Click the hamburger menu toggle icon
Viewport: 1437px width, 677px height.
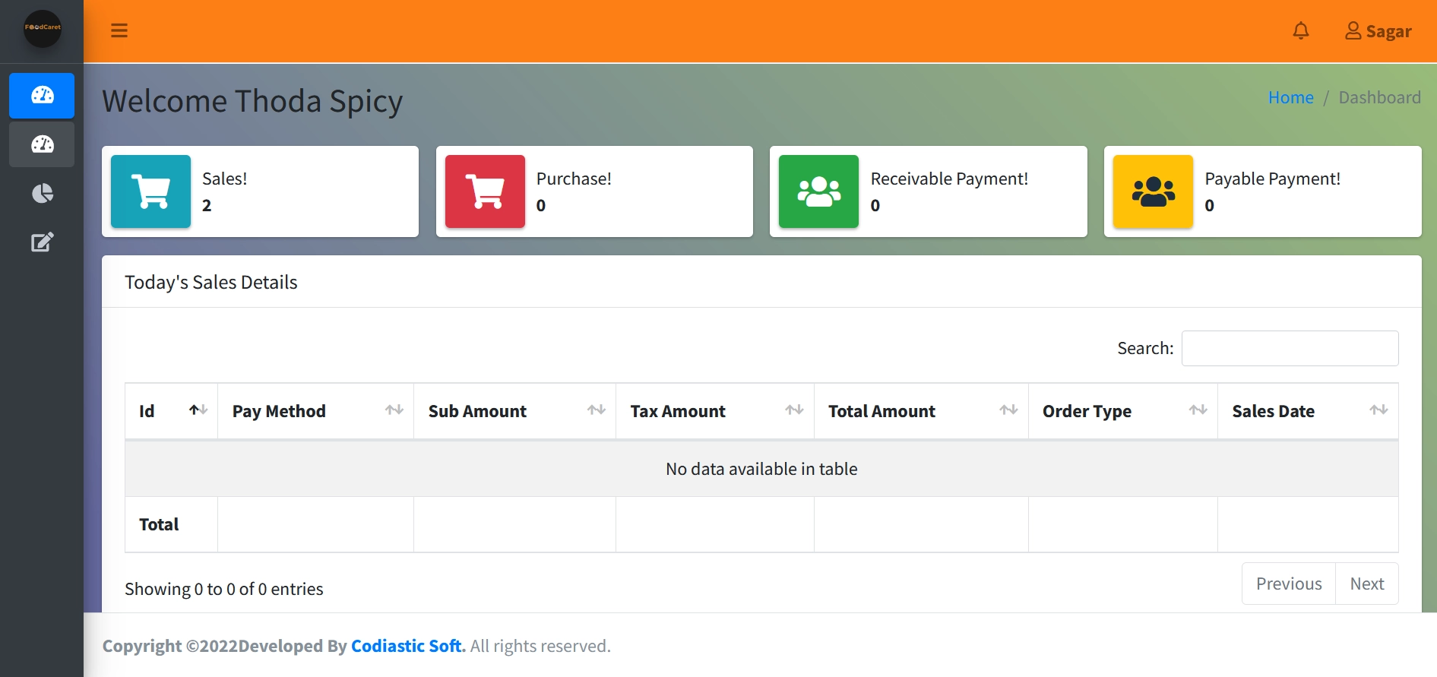[119, 30]
